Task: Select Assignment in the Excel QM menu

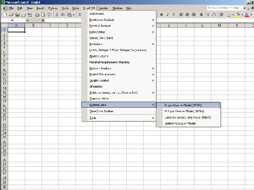Action: pyautogui.click(x=119, y=14)
